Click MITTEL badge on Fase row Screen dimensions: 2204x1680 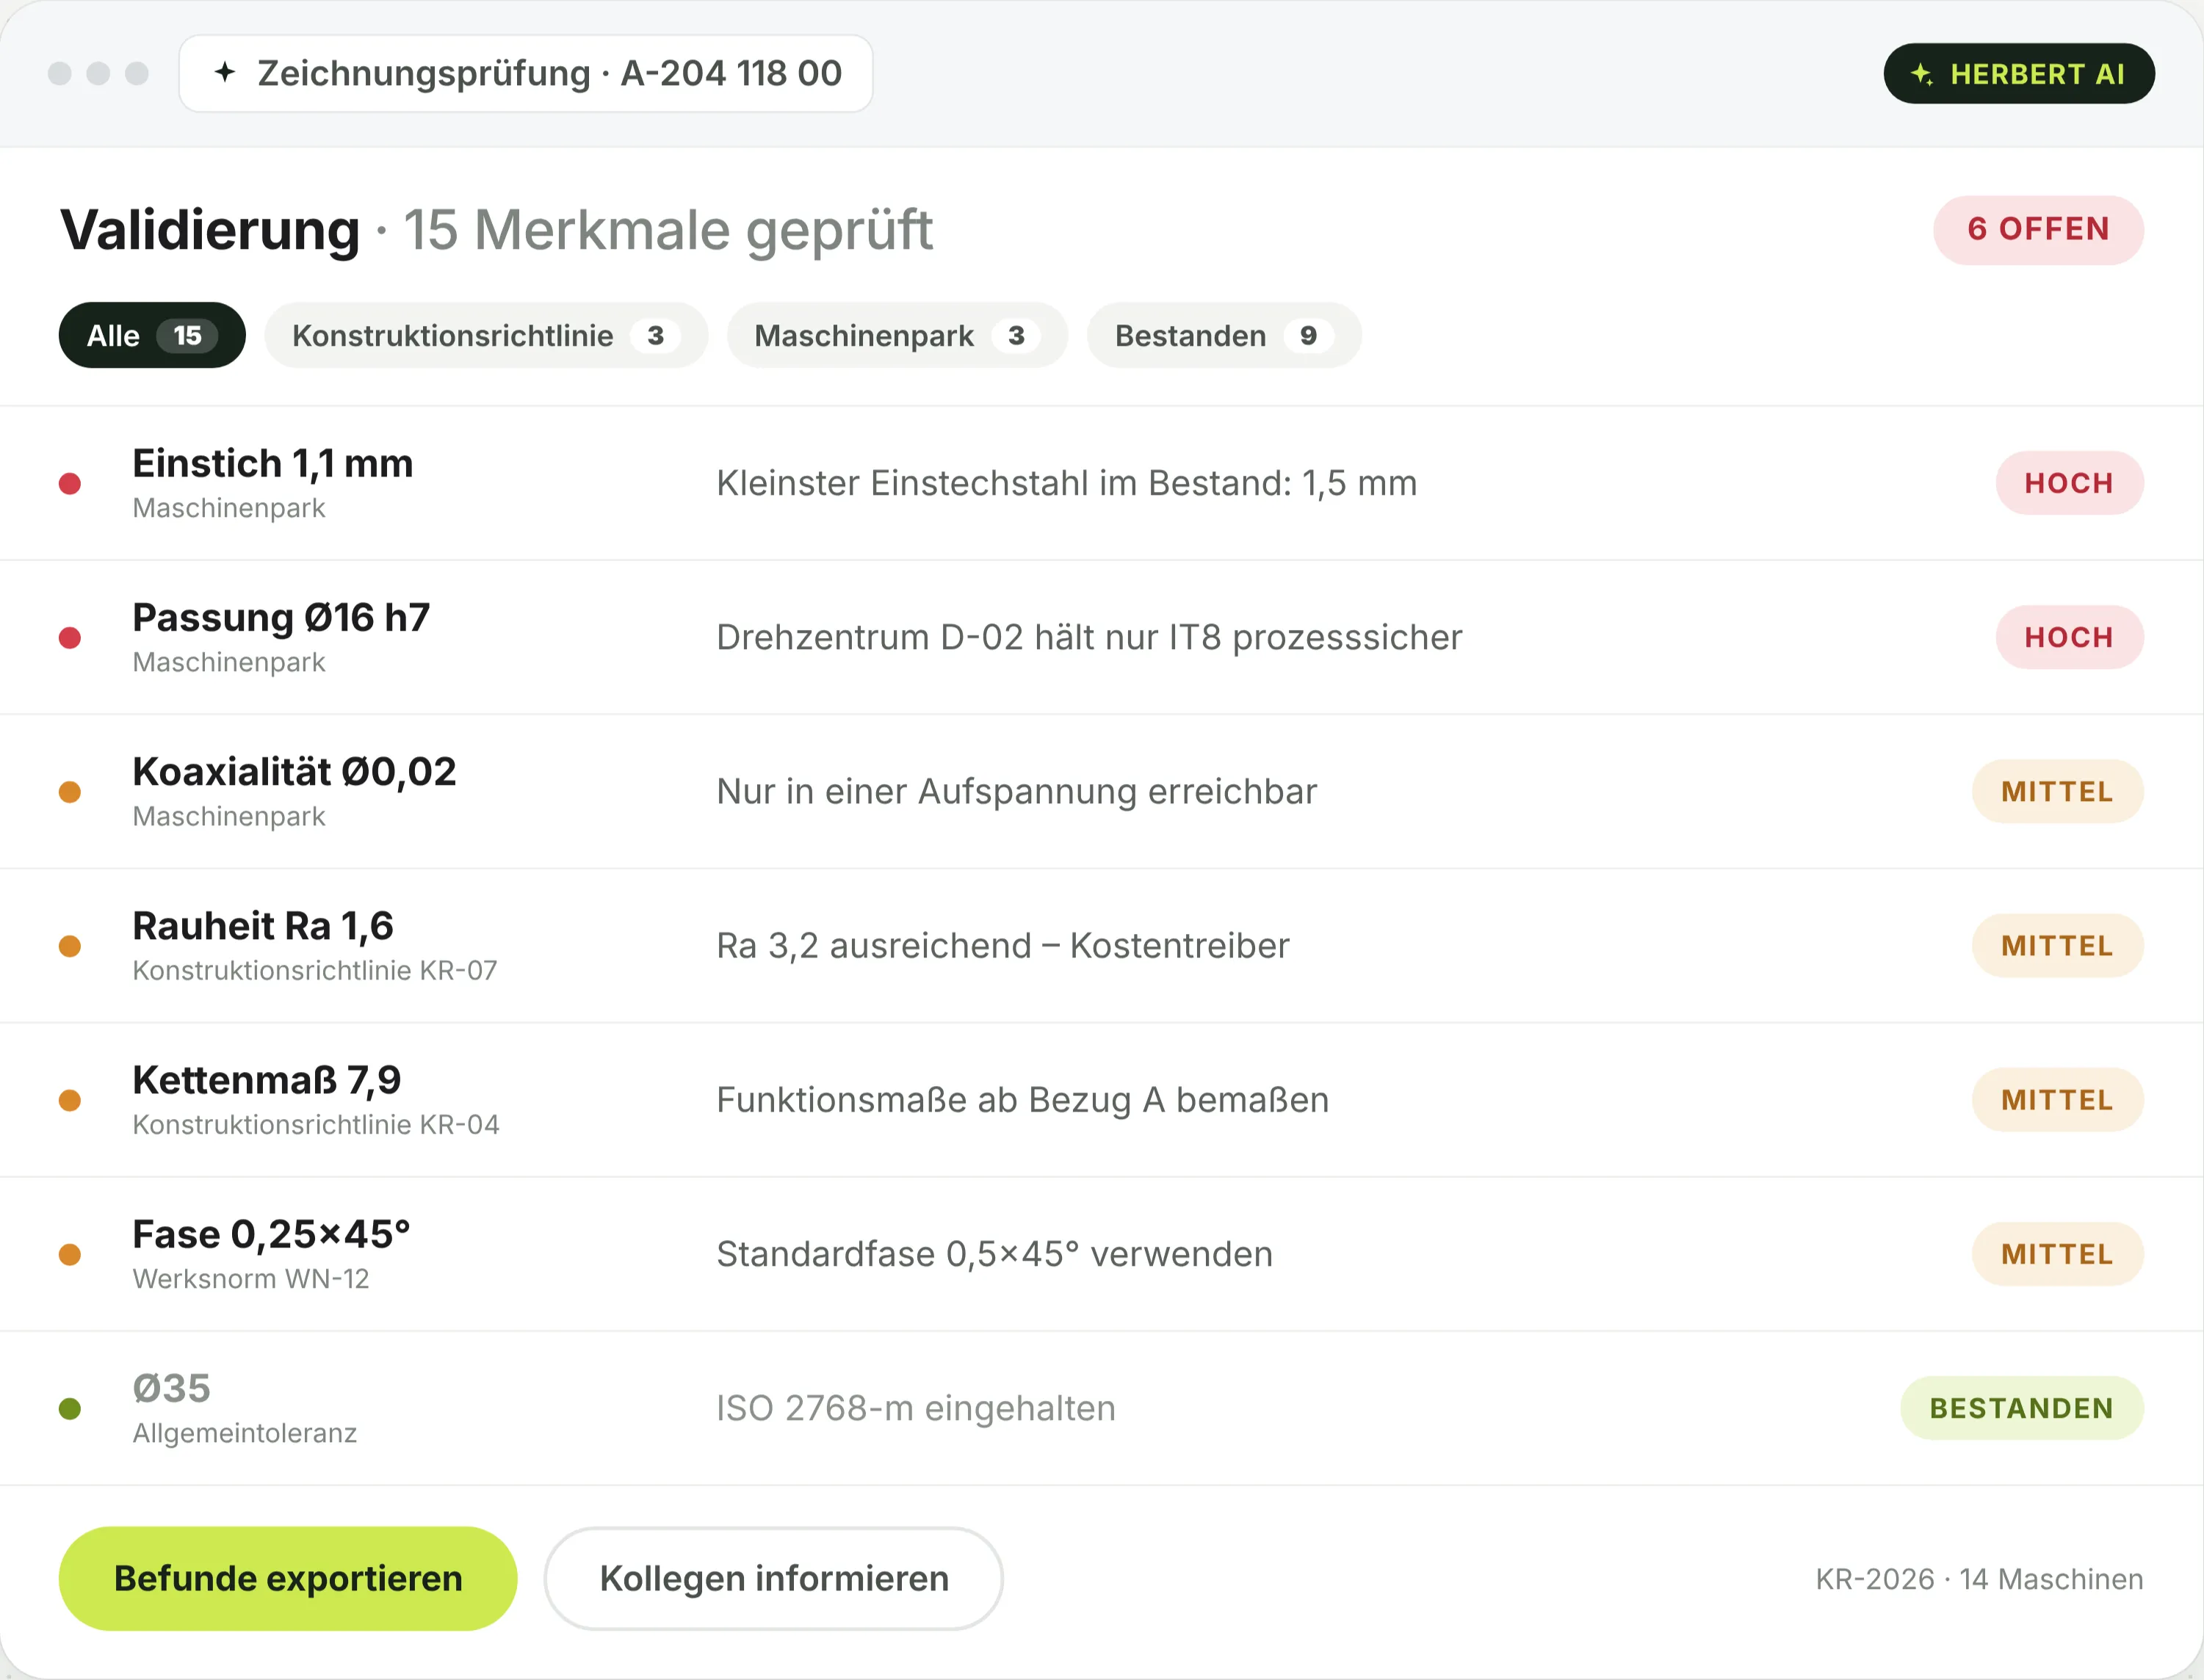pos(2057,1253)
